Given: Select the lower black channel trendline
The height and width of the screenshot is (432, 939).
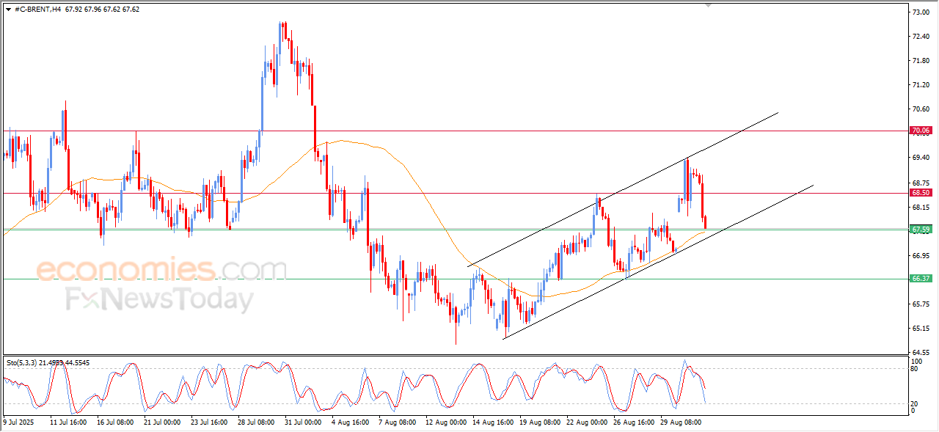Looking at the screenshot, I should coord(658,261).
